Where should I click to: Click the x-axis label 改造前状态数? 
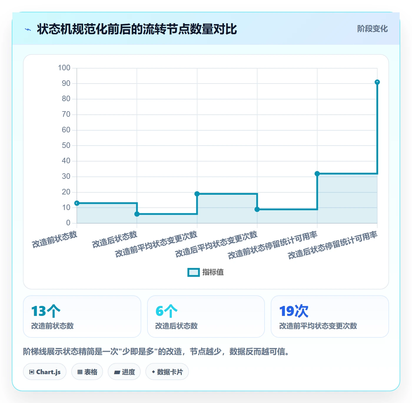(x=55, y=239)
